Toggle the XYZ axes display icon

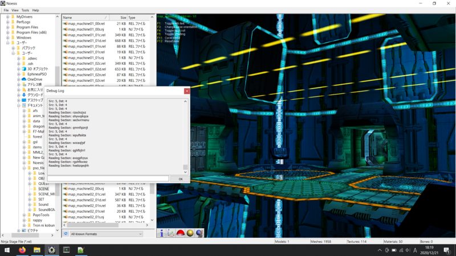171,233
